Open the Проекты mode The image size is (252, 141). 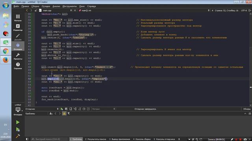tap(18, 56)
